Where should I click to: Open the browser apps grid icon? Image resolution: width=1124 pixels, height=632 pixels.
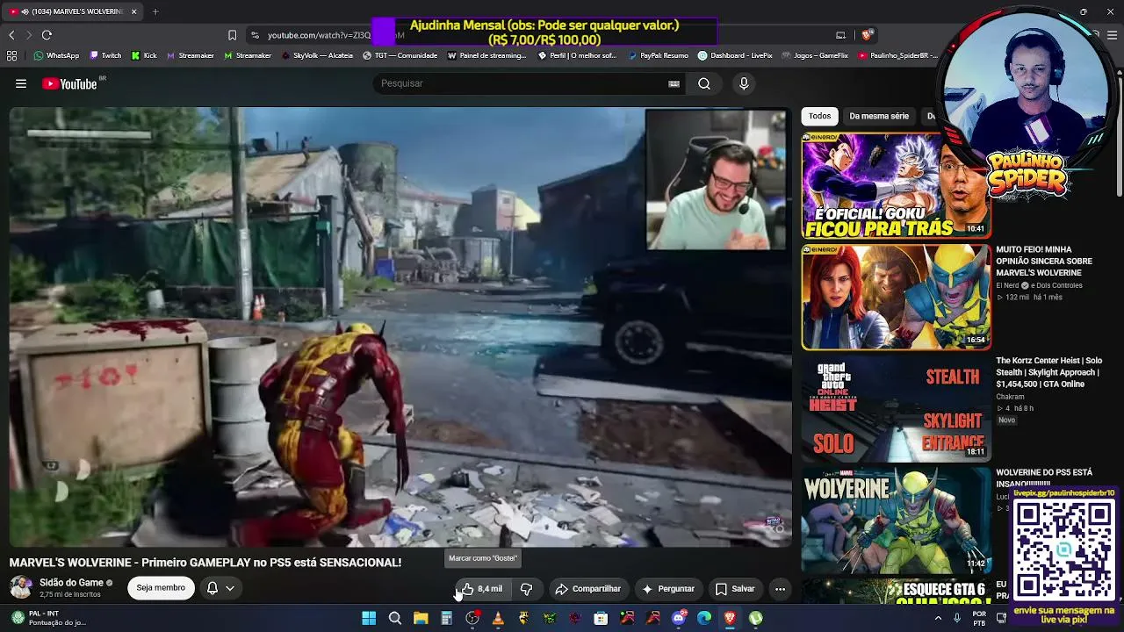click(11, 55)
